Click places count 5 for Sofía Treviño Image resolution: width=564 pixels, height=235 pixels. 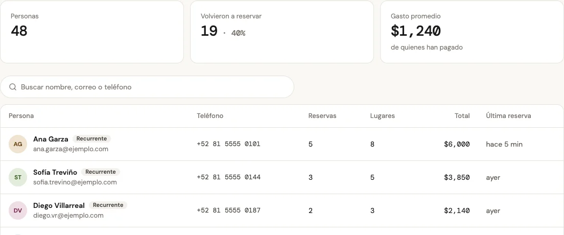coord(372,177)
